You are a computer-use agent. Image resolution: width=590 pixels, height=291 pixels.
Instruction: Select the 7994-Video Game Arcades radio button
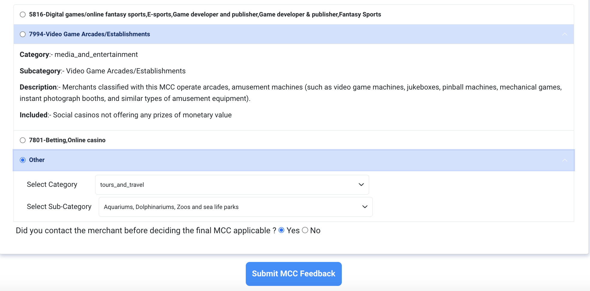click(23, 34)
